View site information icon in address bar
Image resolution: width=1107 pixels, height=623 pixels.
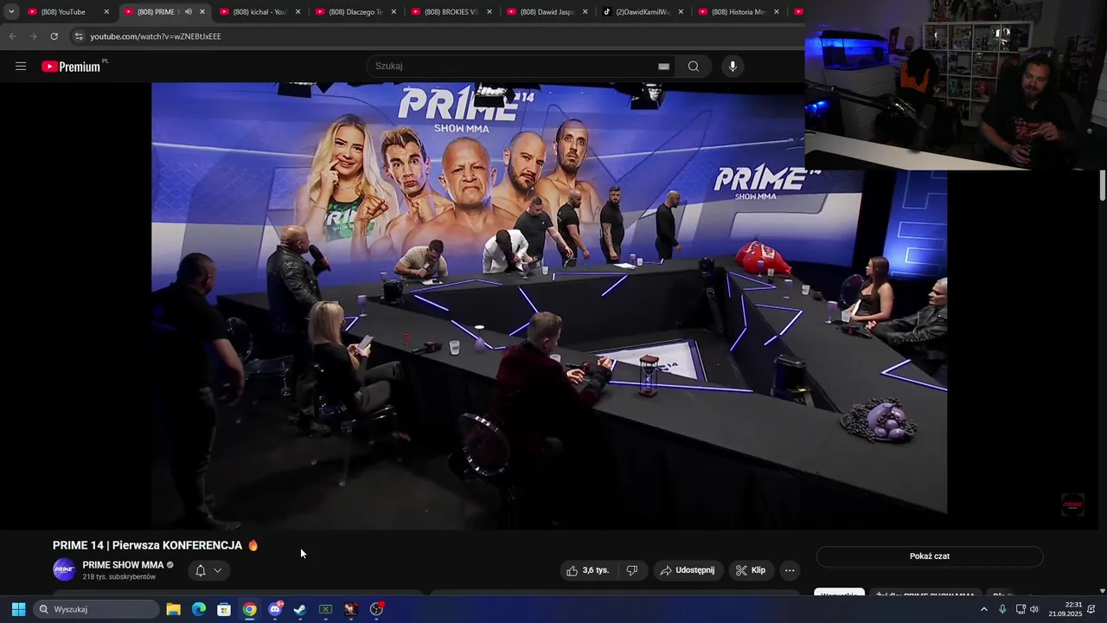coord(79,36)
